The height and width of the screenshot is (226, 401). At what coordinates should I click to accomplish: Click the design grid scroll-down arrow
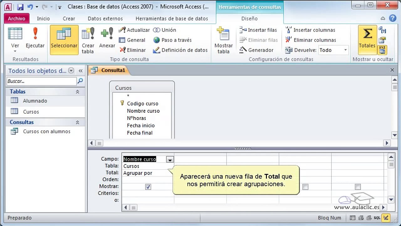(391, 199)
